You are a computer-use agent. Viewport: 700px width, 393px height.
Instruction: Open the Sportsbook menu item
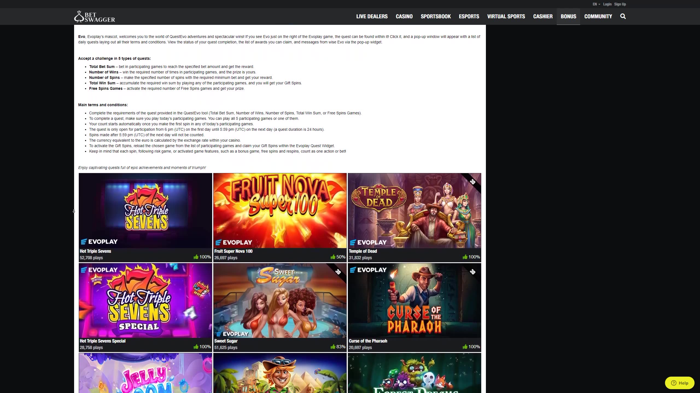point(436,16)
